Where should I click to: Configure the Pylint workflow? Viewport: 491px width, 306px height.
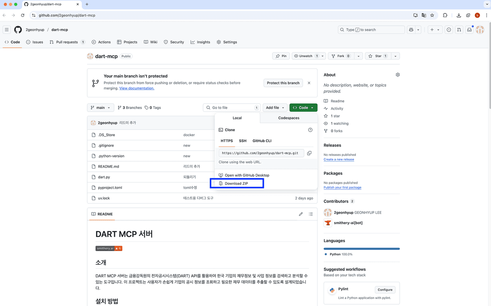point(385,290)
